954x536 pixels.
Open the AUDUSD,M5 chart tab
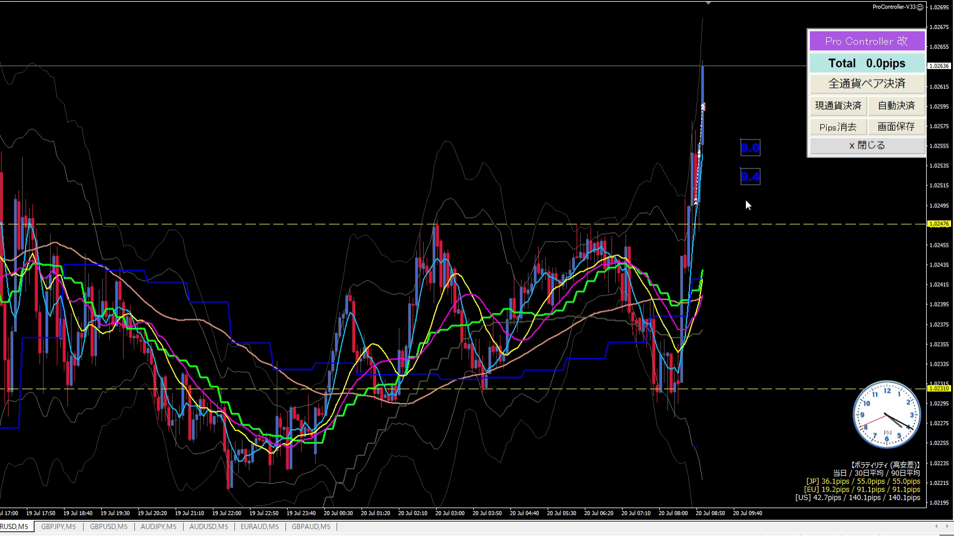[209, 527]
